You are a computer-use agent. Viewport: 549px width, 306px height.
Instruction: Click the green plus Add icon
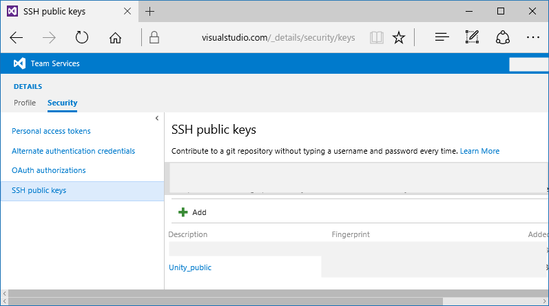pyautogui.click(x=183, y=212)
